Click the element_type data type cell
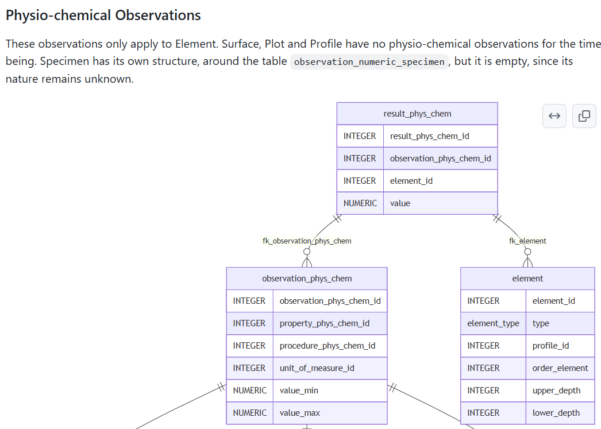Screen dimensions: 601x429 (x=493, y=323)
